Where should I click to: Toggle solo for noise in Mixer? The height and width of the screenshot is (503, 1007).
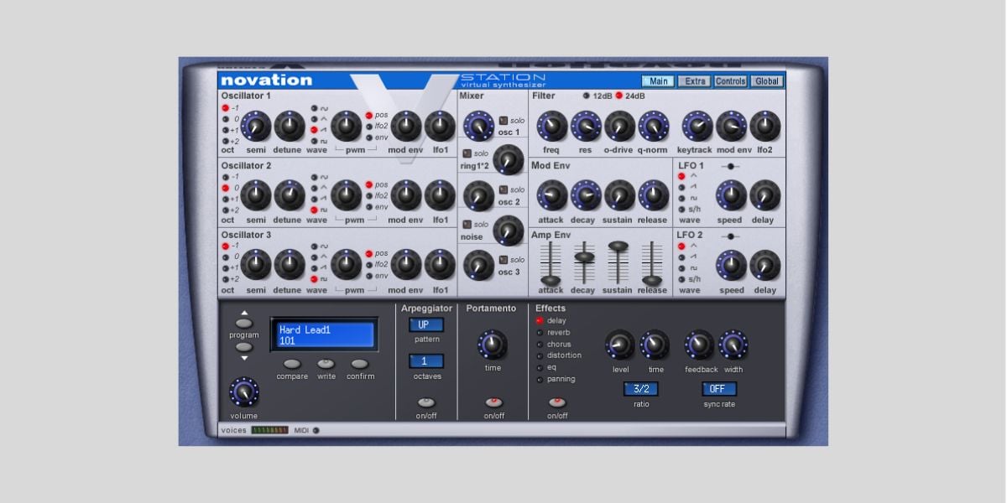pos(467,225)
